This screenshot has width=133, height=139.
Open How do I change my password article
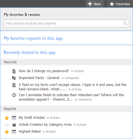click(x=44, y=71)
